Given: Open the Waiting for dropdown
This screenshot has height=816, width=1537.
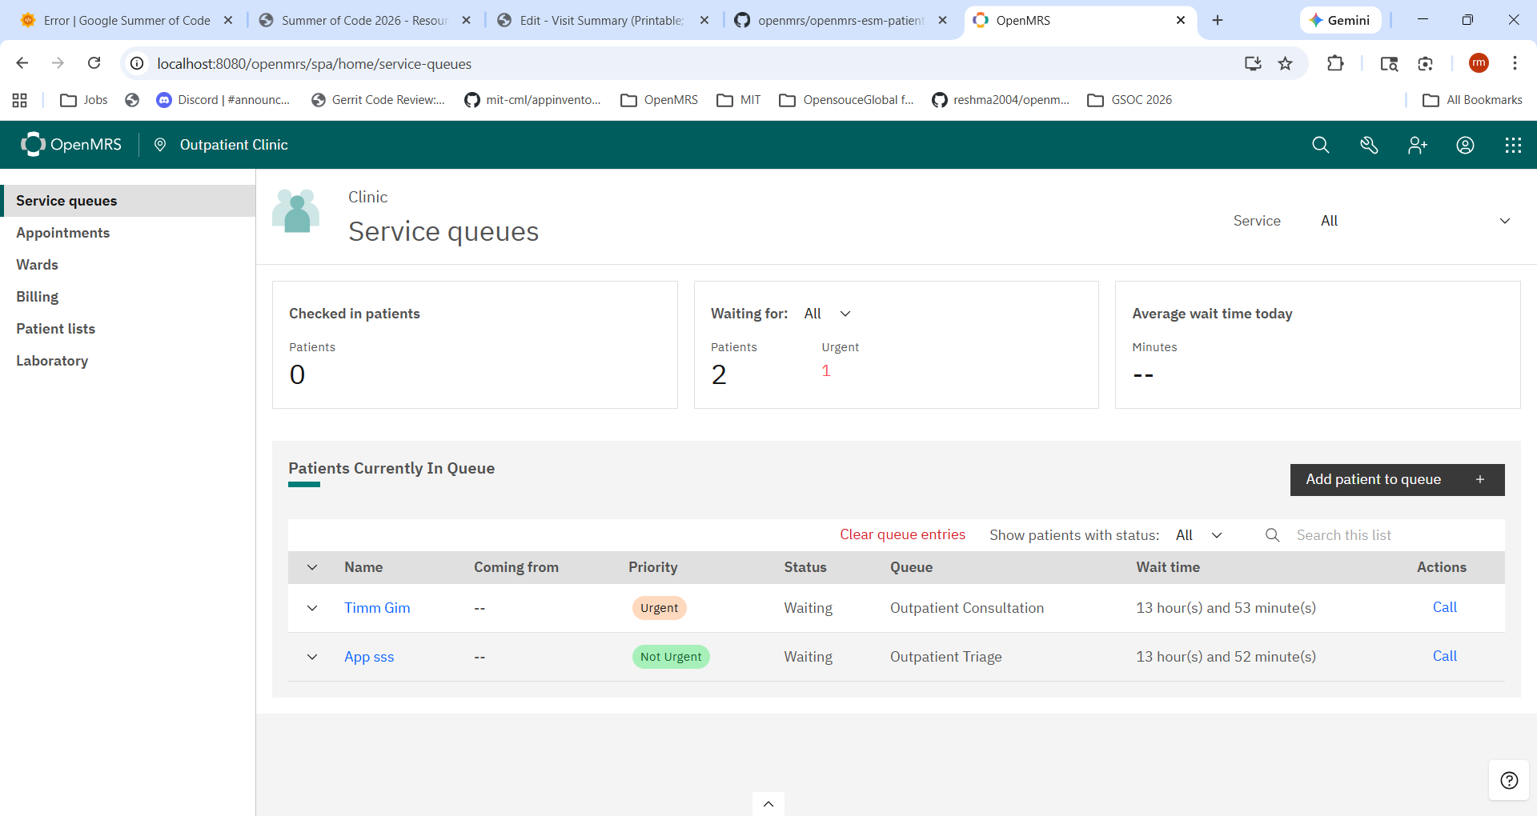Looking at the screenshot, I should point(828,314).
